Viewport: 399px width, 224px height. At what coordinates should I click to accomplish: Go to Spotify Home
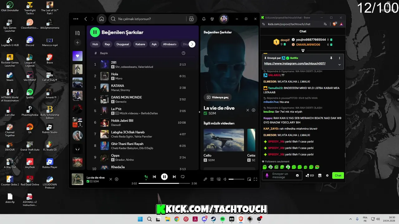(102, 19)
